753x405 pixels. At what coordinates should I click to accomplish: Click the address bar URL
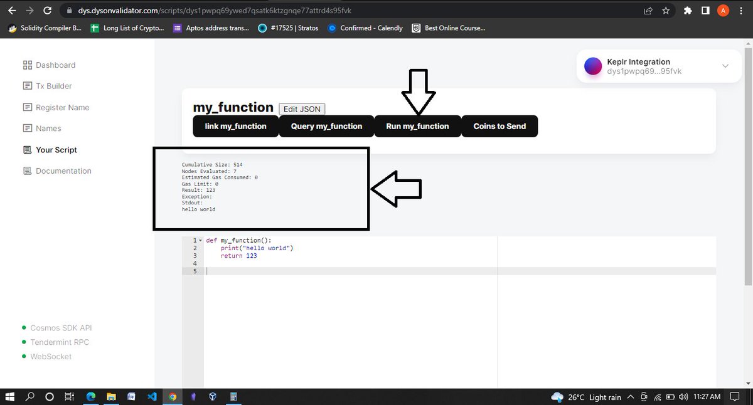215,11
